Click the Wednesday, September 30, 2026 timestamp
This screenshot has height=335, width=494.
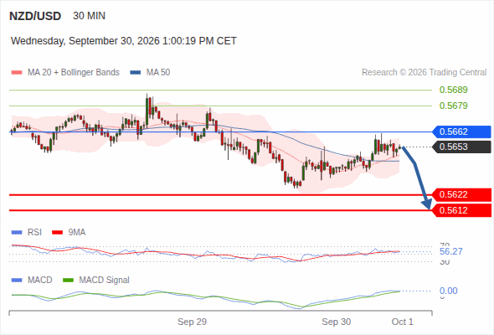(124, 41)
